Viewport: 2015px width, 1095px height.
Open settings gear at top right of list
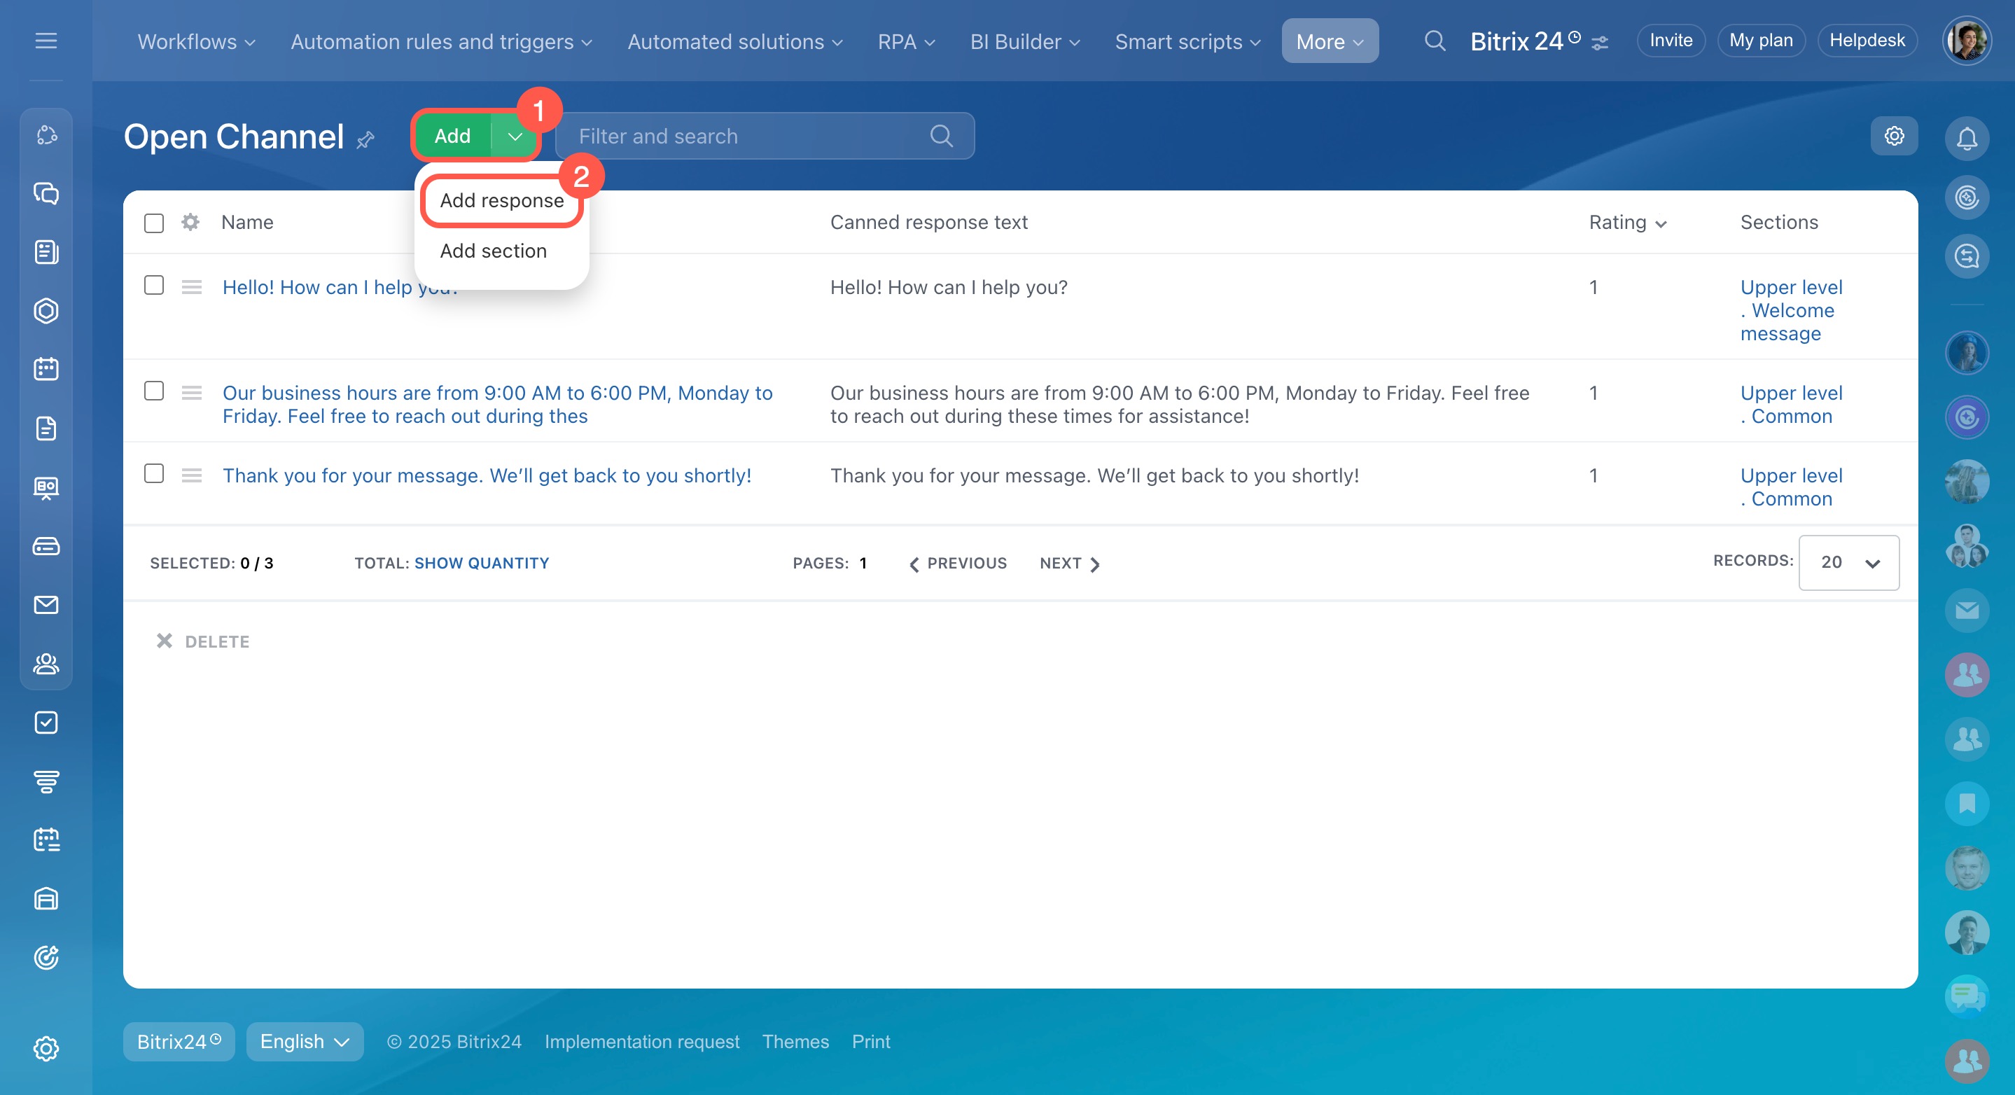(1893, 136)
